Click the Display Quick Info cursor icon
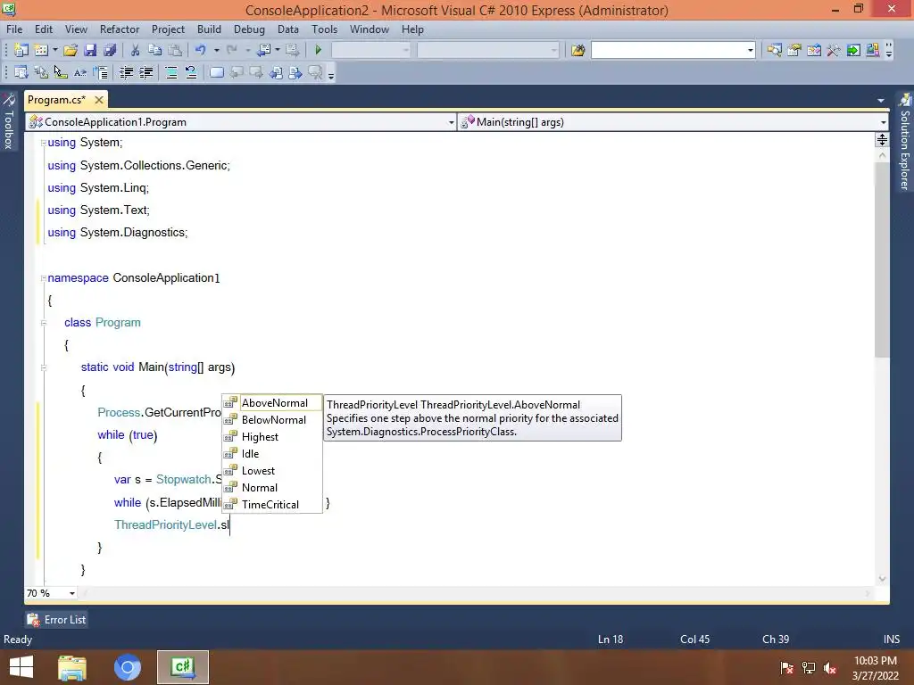 click(60, 72)
